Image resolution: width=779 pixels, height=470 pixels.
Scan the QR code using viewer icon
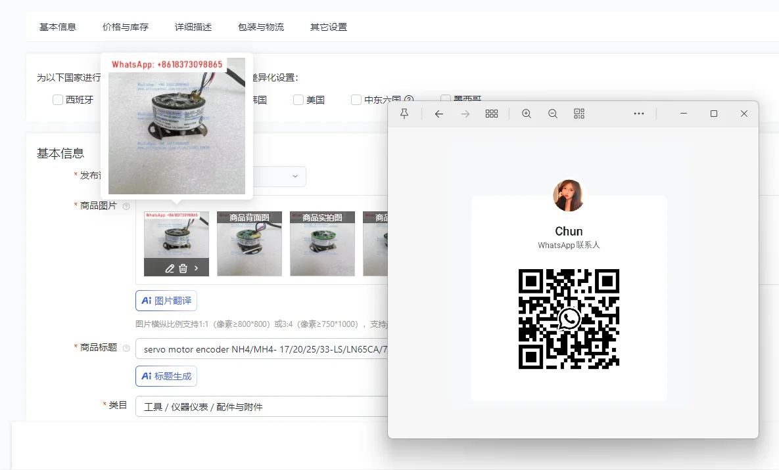(x=578, y=114)
